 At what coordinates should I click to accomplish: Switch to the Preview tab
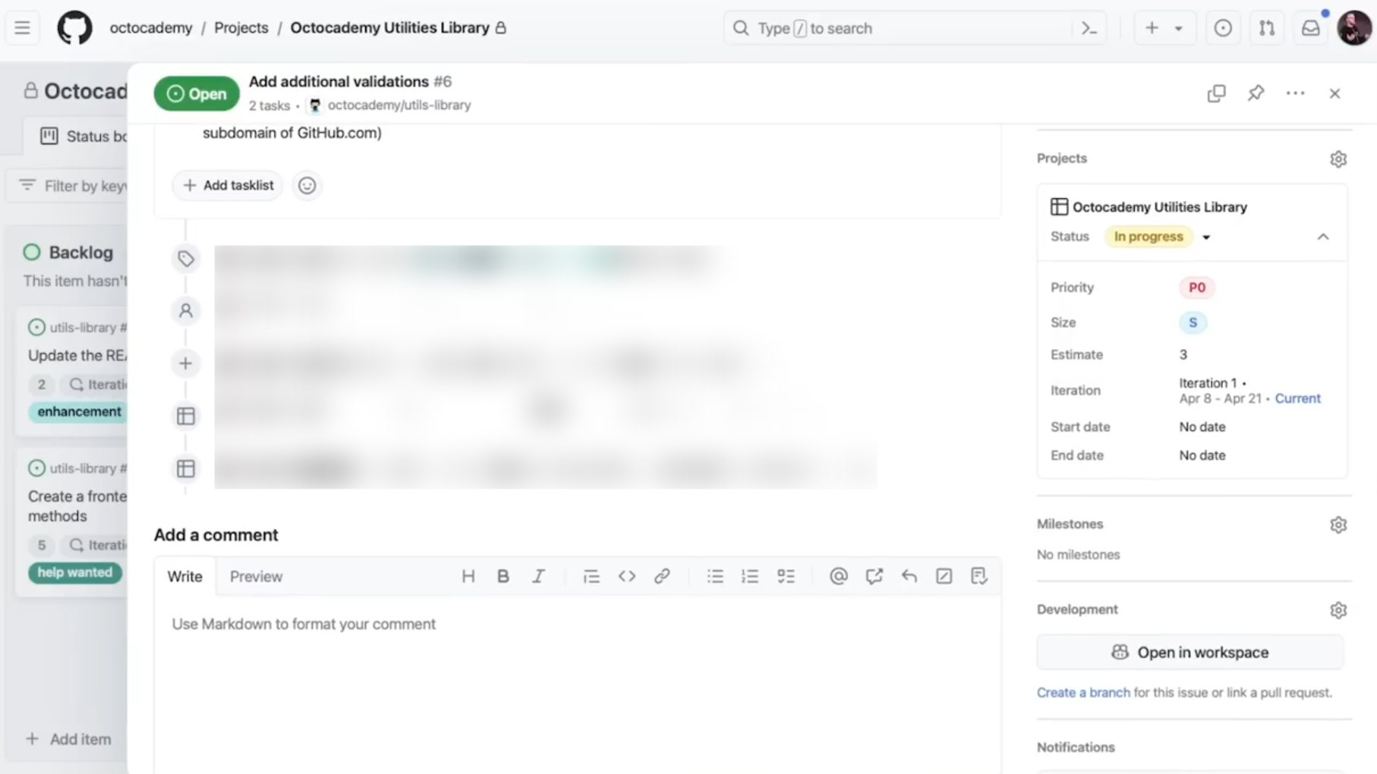(x=257, y=577)
